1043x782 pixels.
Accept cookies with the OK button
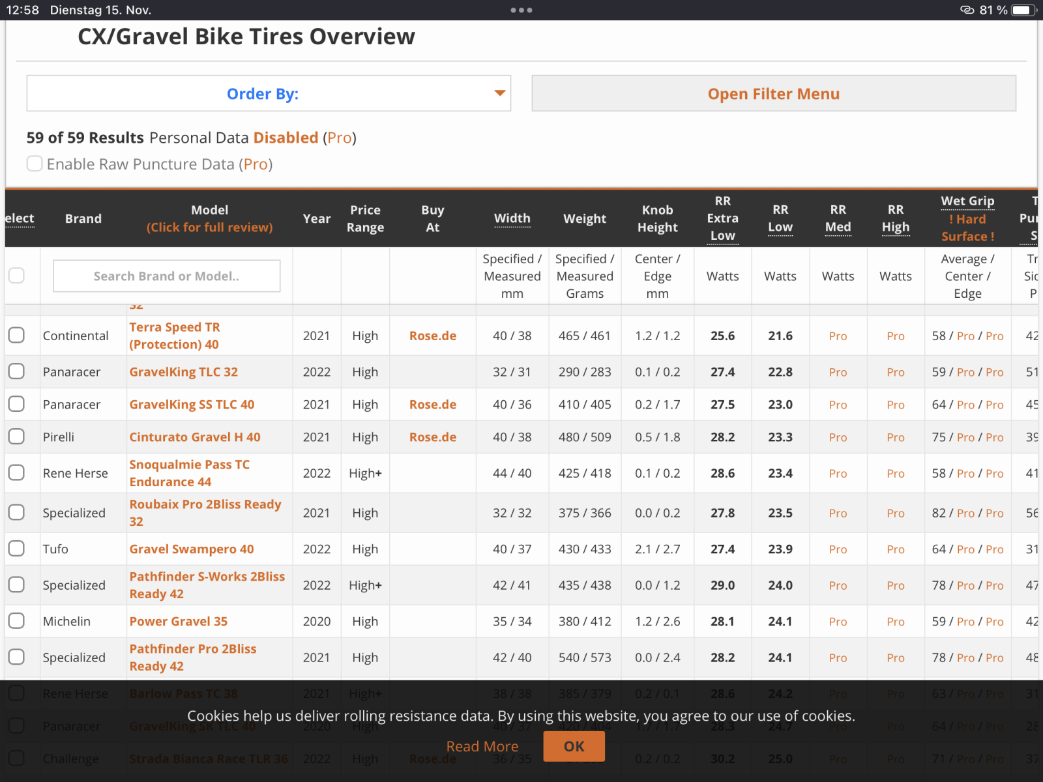coord(574,746)
